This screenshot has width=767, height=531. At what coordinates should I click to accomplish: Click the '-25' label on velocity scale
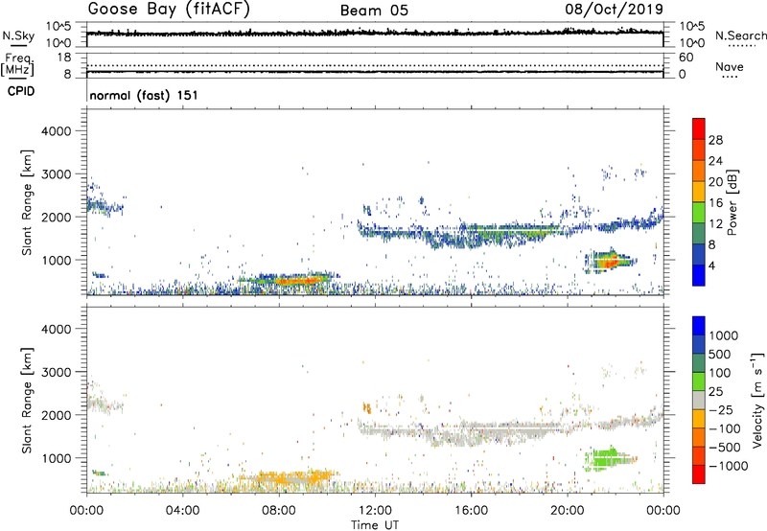click(721, 409)
